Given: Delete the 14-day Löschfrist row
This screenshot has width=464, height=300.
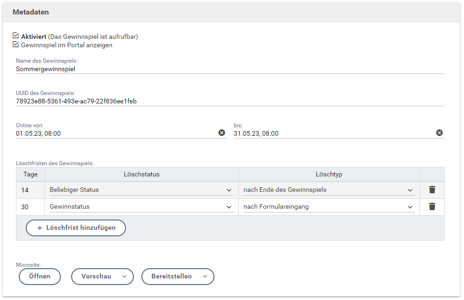Looking at the screenshot, I should [432, 190].
